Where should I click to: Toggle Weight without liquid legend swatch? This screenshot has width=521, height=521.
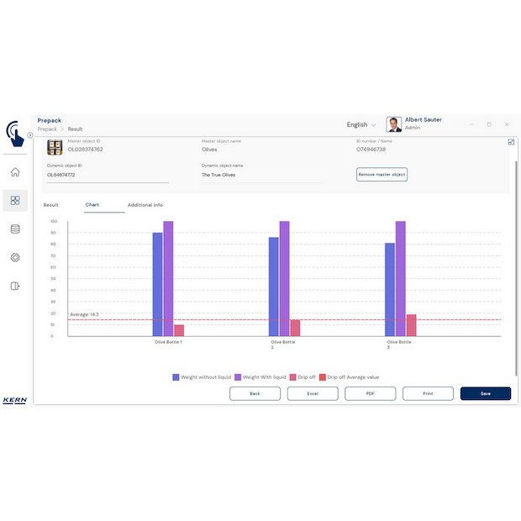(176, 377)
